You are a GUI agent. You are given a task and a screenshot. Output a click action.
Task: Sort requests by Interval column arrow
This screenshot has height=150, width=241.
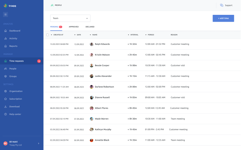(x=128, y=35)
